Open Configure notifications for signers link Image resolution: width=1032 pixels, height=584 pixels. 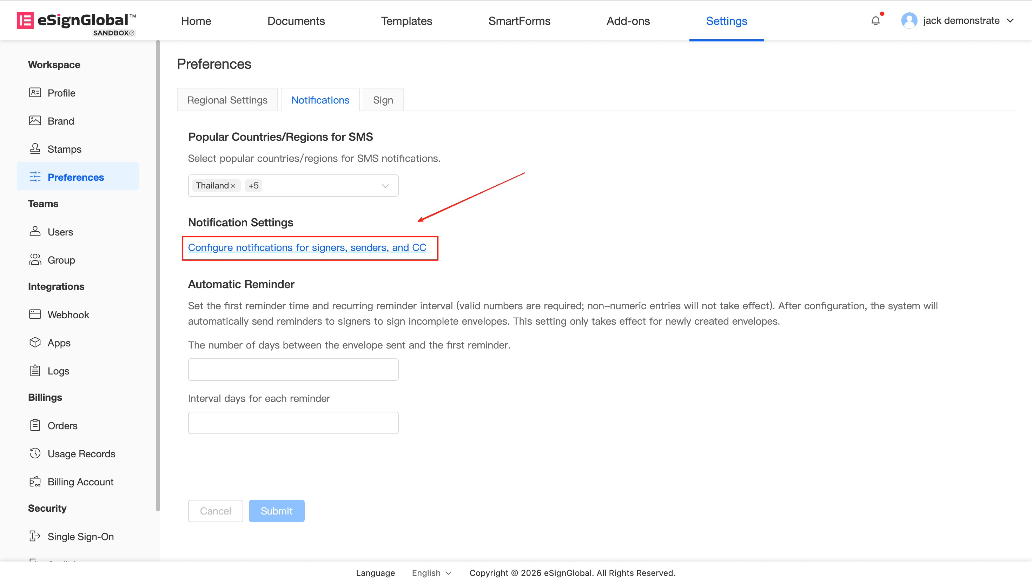click(x=307, y=247)
